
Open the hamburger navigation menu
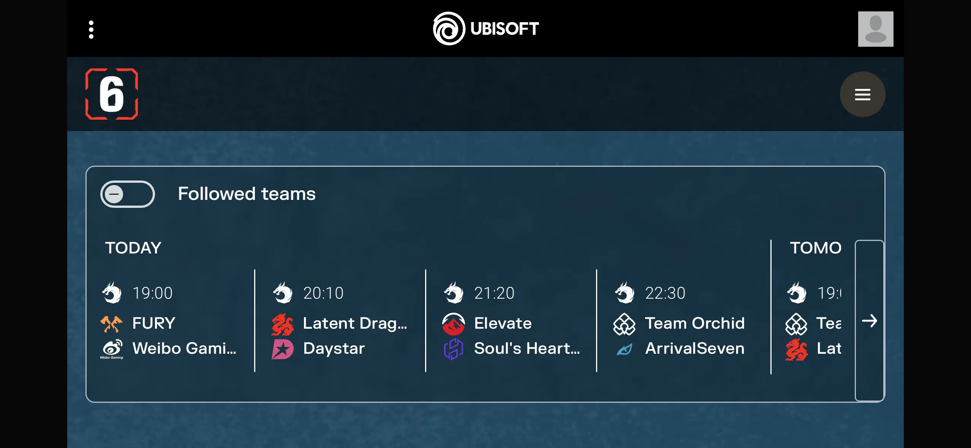(x=862, y=94)
